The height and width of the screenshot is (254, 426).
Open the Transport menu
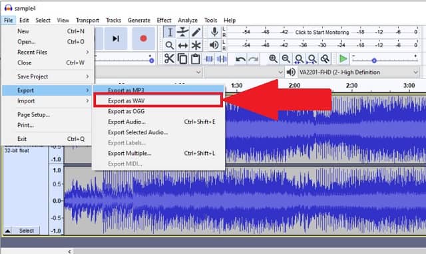point(87,21)
